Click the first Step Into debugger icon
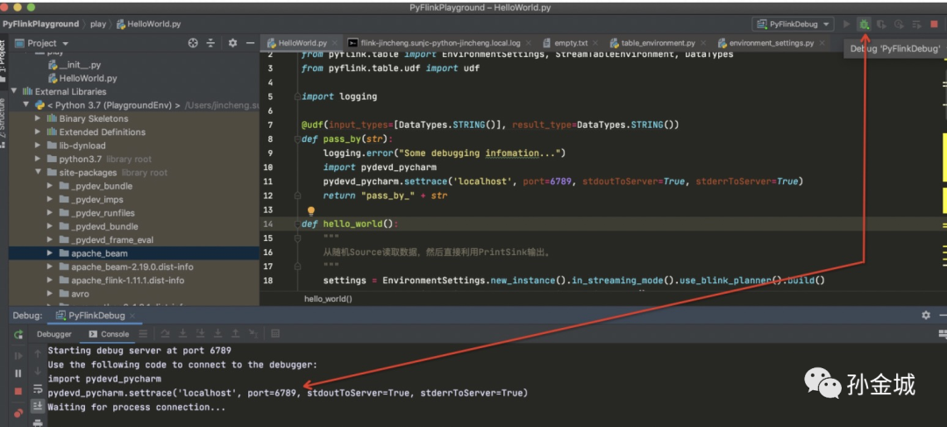The width and height of the screenshot is (947, 427). pyautogui.click(x=182, y=333)
